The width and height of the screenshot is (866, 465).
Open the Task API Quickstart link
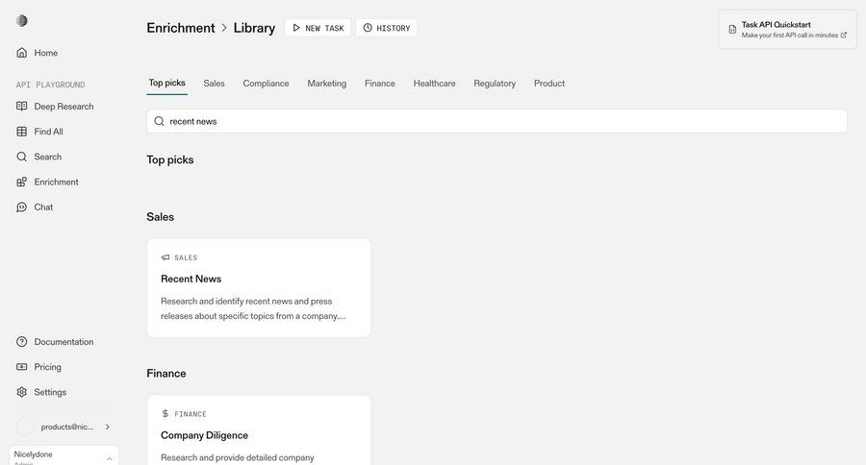coord(787,29)
